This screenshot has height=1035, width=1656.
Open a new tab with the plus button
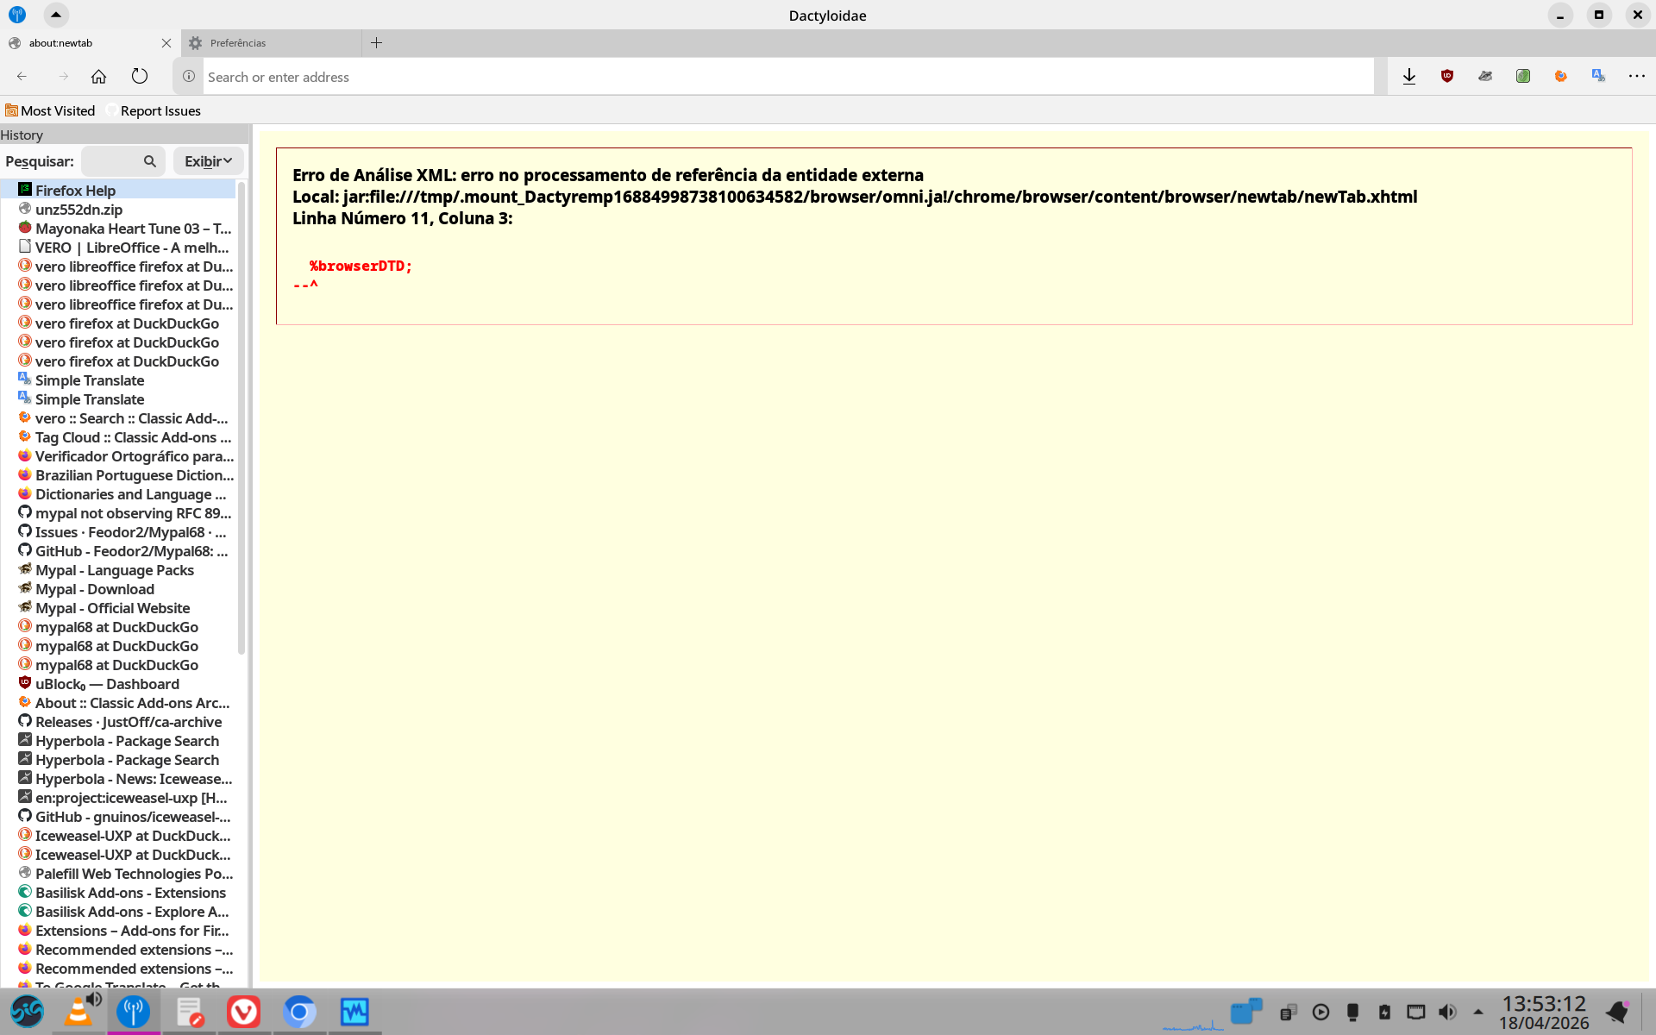(x=376, y=43)
